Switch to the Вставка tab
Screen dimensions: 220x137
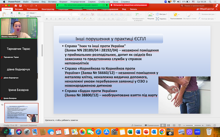(x=19, y=9)
